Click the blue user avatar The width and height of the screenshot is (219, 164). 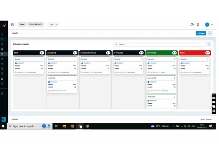coord(207,24)
